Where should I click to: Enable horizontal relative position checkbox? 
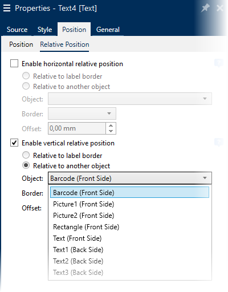[x=14, y=63]
